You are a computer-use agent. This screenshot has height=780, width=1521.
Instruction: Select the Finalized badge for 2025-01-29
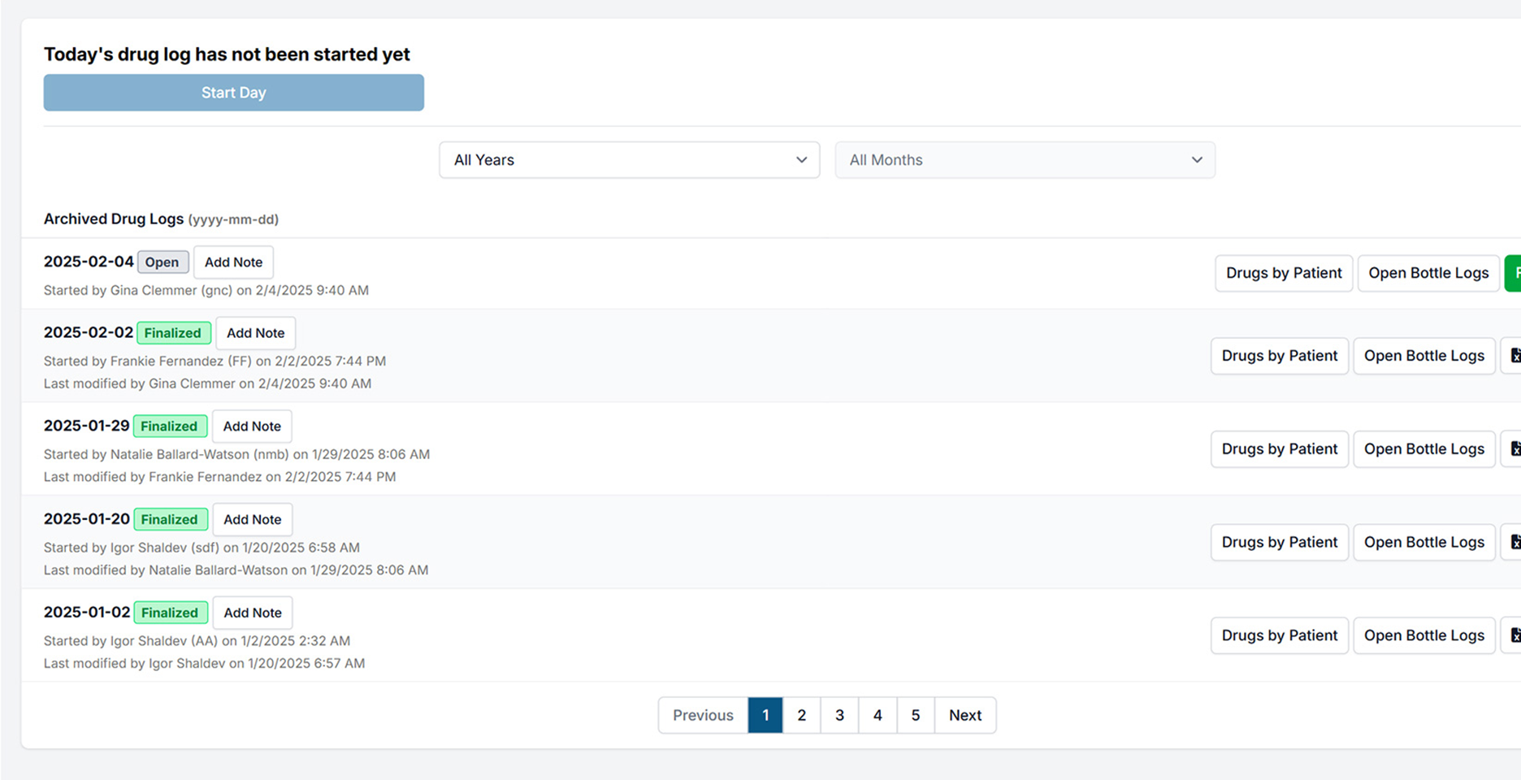click(170, 426)
